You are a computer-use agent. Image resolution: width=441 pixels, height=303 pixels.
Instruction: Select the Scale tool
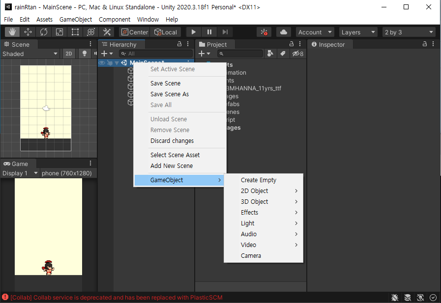59,32
